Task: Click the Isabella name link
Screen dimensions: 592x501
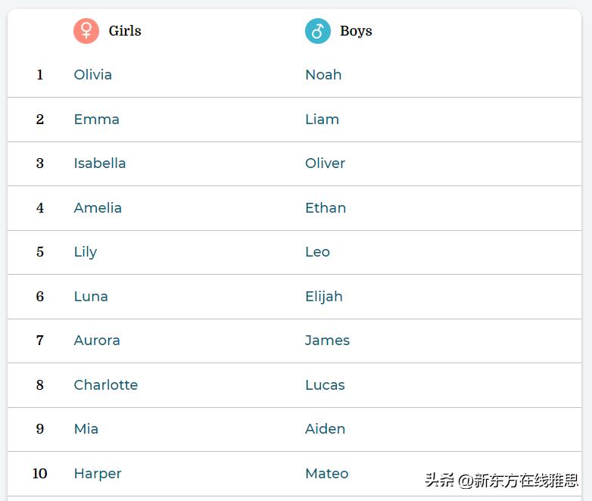Action: (100, 163)
